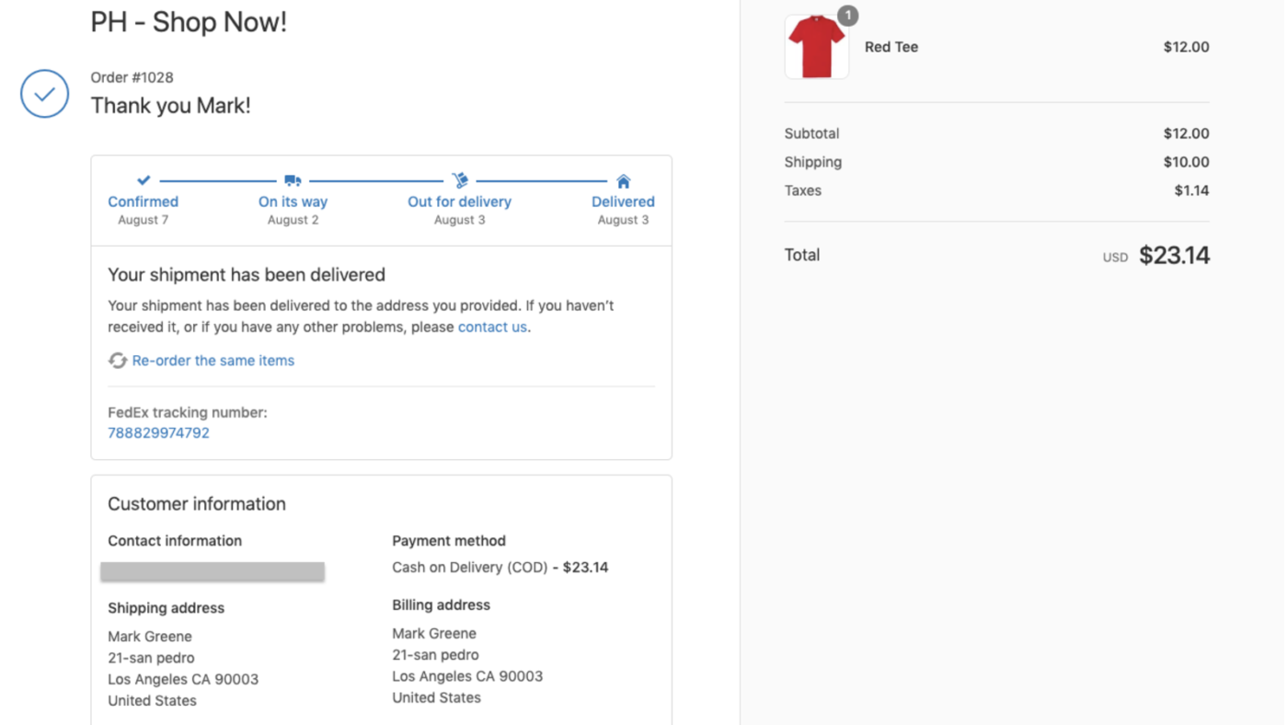Click the Shipping cost $10.00

1186,162
